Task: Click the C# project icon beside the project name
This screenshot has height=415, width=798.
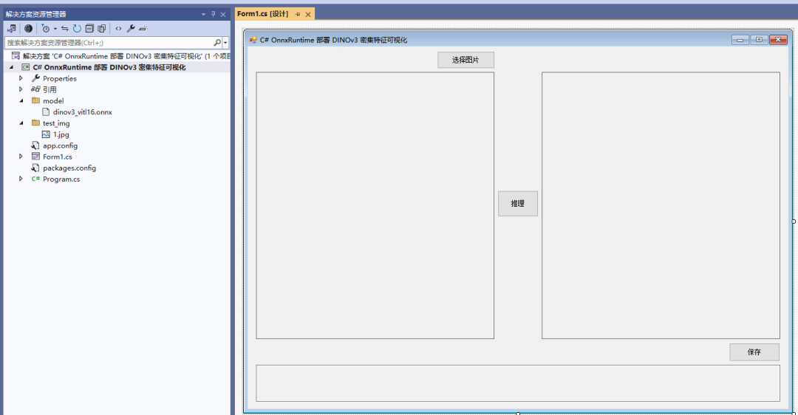Action: pos(25,67)
